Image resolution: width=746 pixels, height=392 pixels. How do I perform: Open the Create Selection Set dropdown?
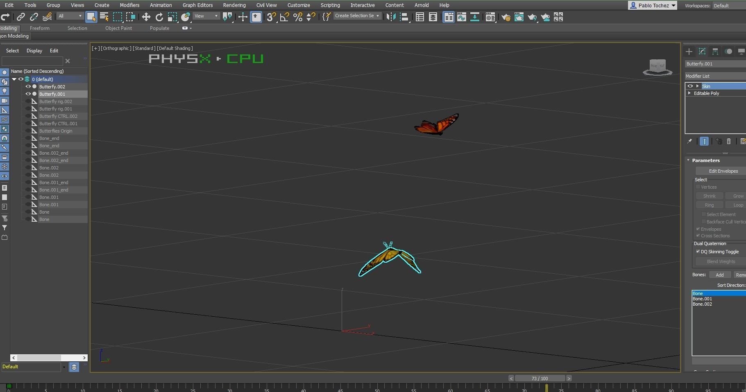pyautogui.click(x=357, y=16)
